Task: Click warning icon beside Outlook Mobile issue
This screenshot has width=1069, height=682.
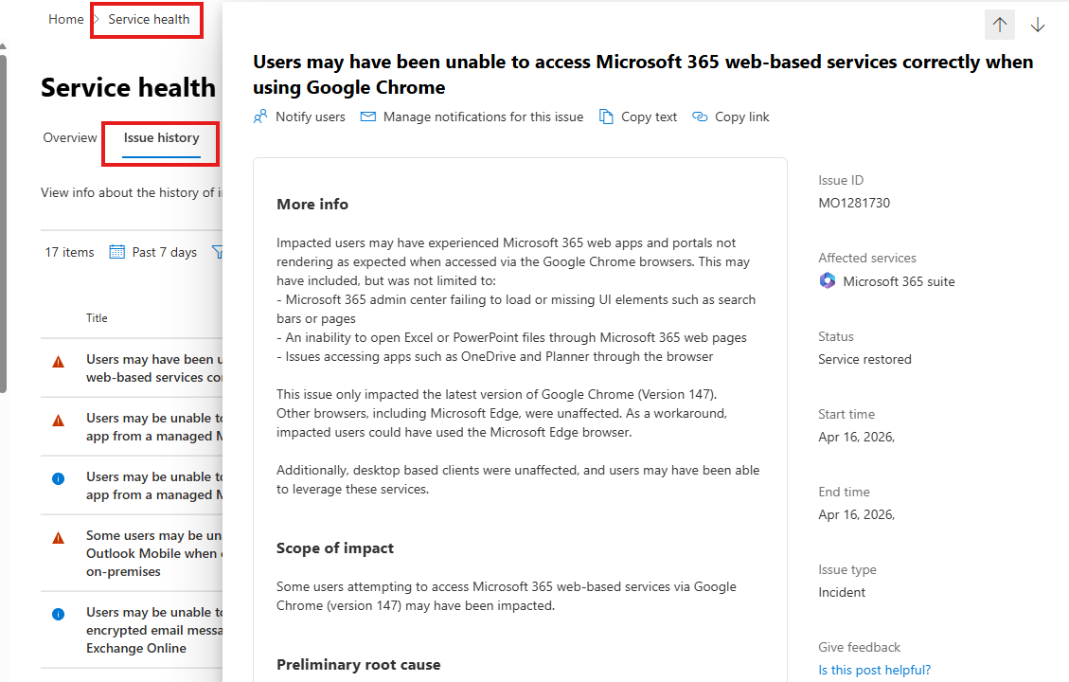Action: click(59, 538)
